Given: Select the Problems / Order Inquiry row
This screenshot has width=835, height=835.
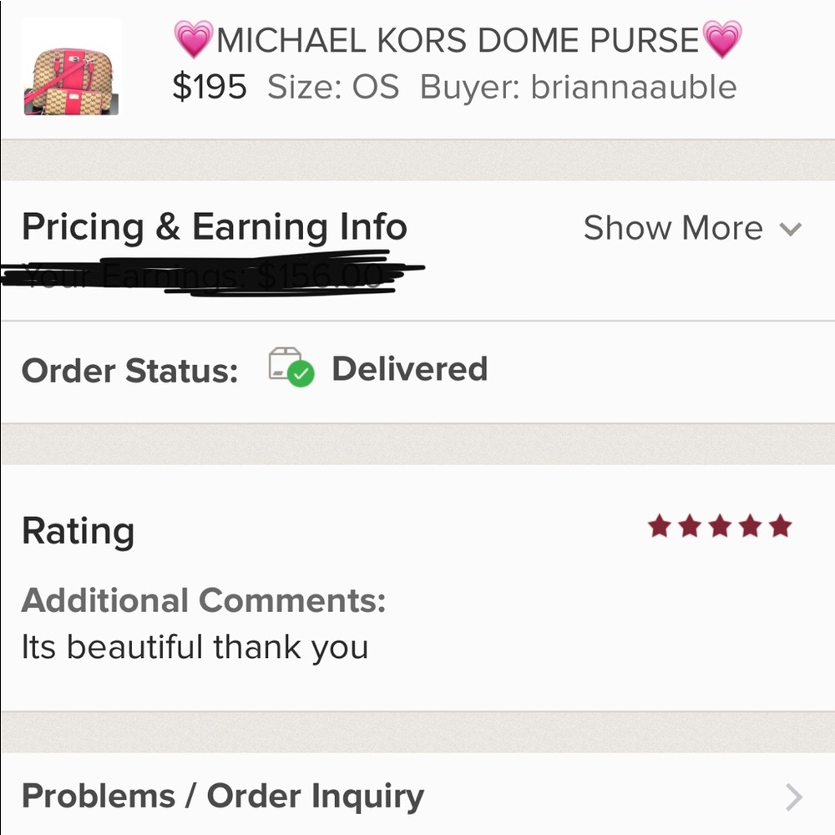Looking at the screenshot, I should pyautogui.click(x=224, y=796).
